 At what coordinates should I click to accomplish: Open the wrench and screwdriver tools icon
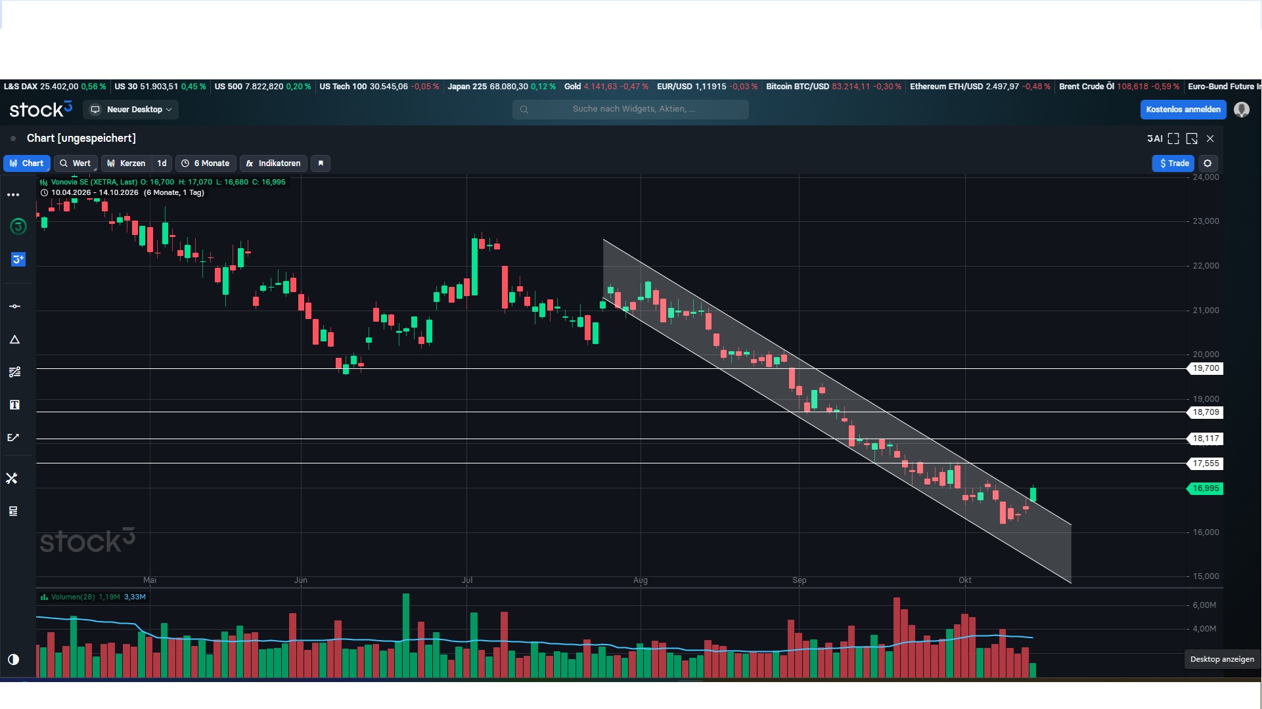tap(12, 479)
